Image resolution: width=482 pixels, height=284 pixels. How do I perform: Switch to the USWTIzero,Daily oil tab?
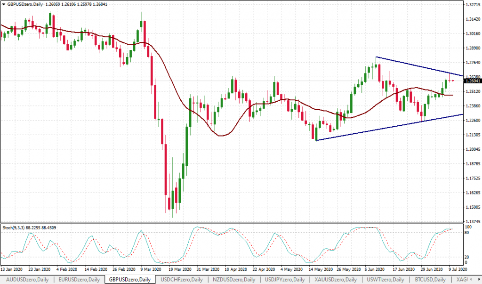[386, 279]
